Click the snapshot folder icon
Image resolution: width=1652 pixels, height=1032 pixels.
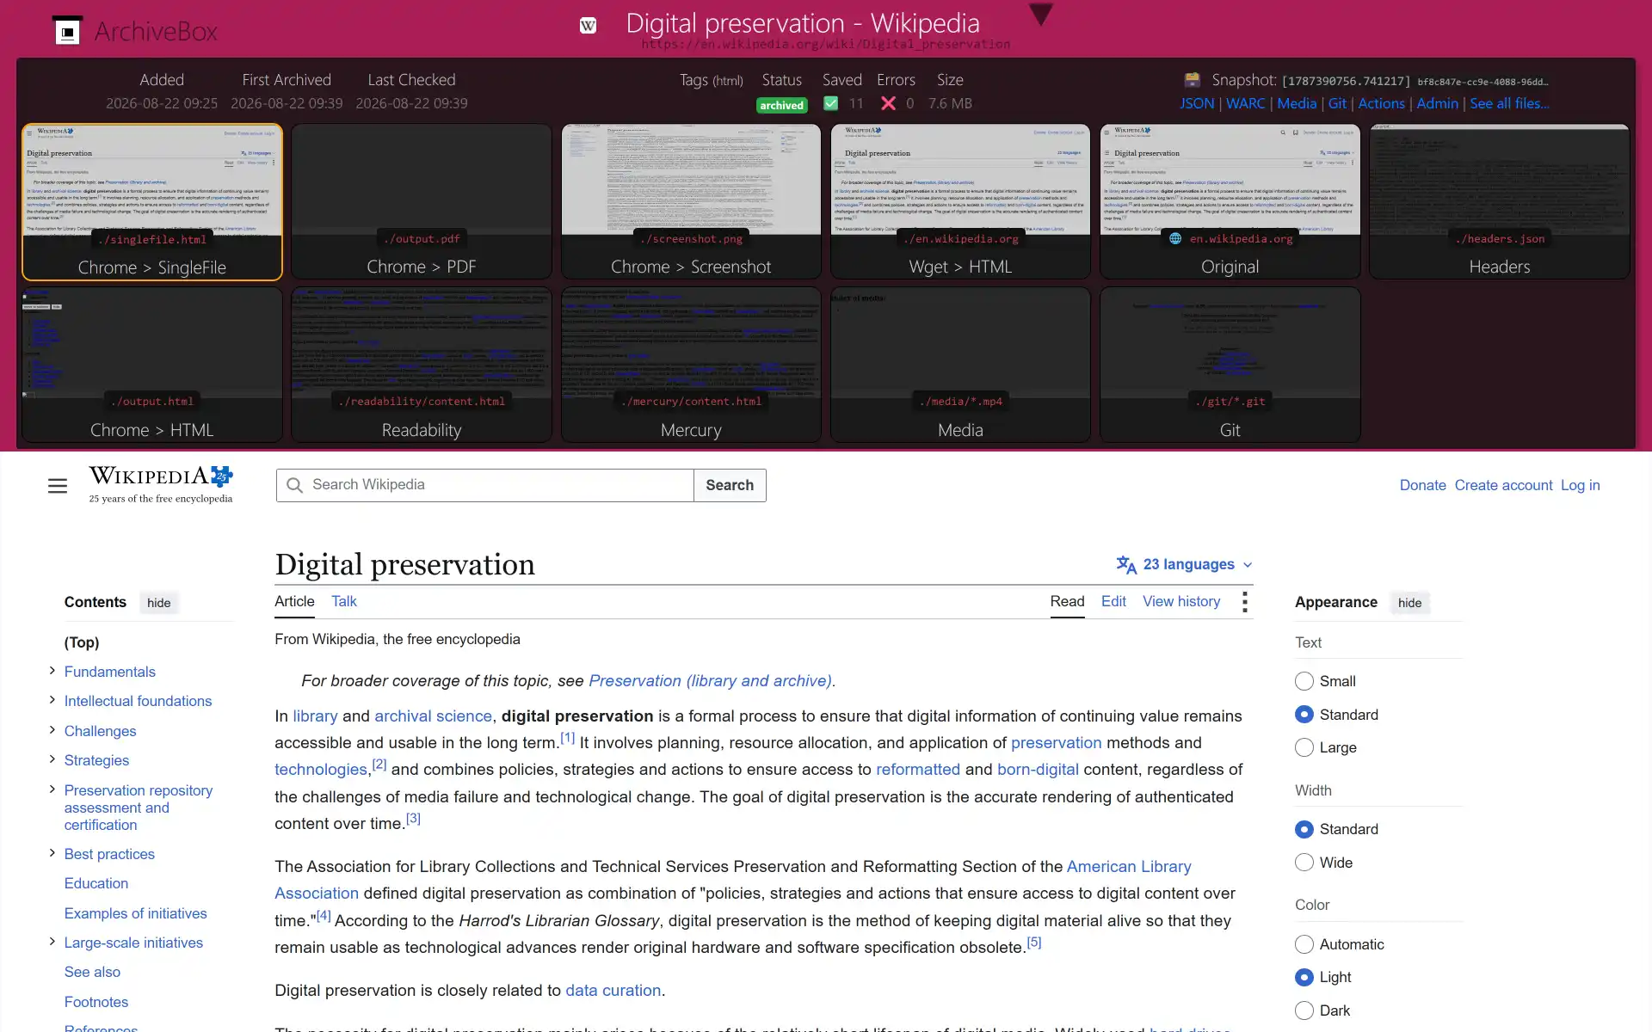(x=1192, y=80)
